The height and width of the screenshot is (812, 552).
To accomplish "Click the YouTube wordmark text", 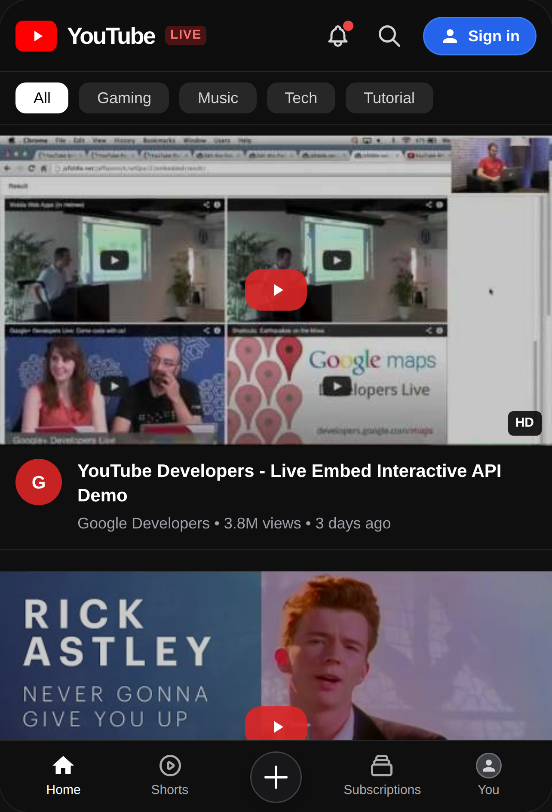I will point(111,36).
